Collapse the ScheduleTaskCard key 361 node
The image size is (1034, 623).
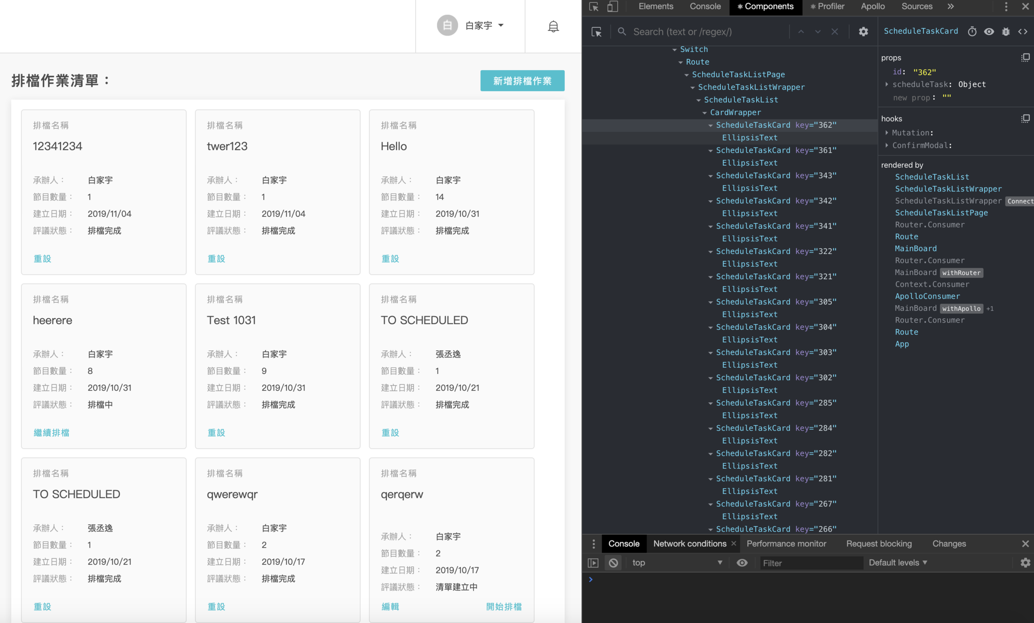711,150
